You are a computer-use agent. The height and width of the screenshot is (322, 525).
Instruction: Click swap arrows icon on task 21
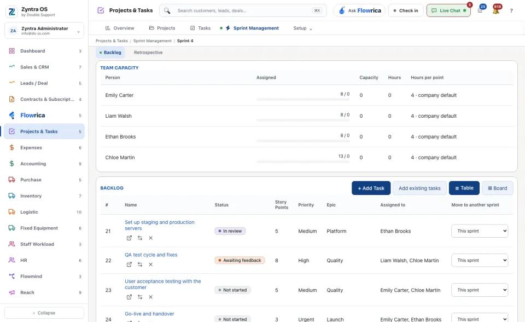(140, 238)
